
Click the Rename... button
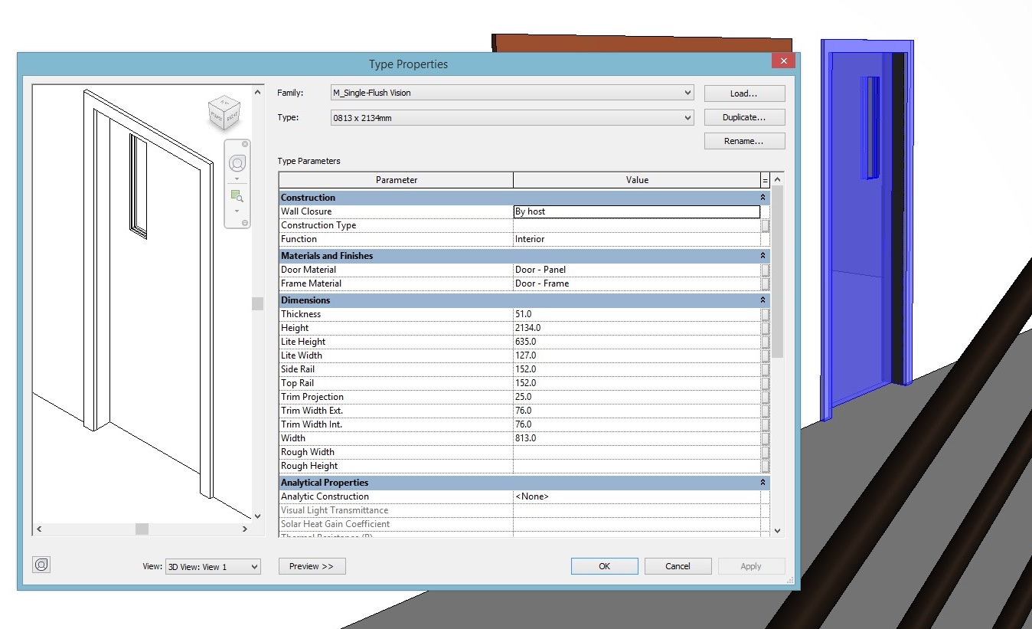(744, 141)
